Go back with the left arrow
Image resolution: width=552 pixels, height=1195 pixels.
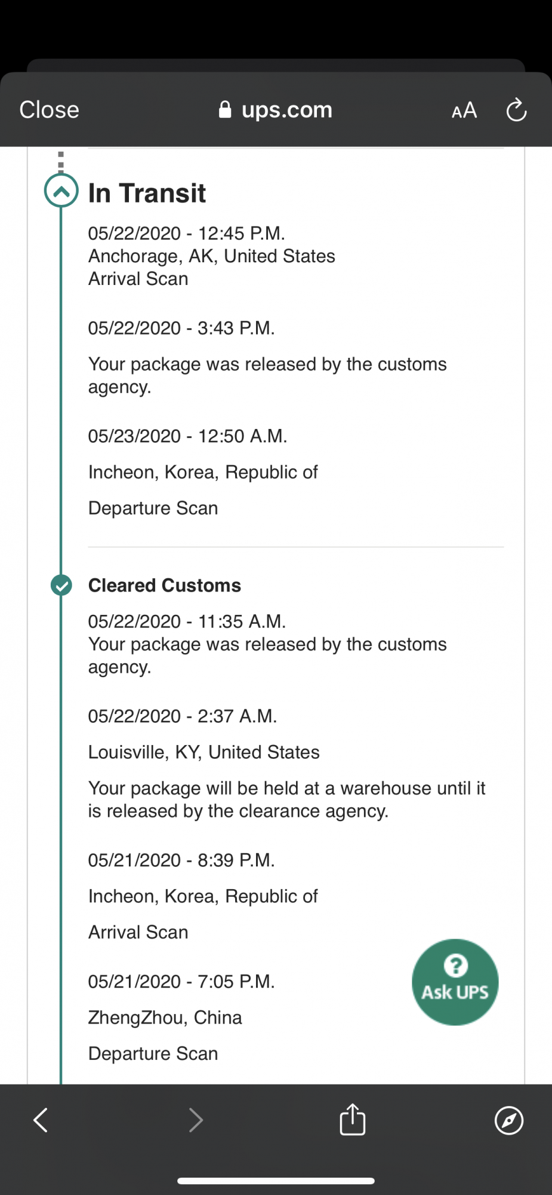(x=41, y=1120)
